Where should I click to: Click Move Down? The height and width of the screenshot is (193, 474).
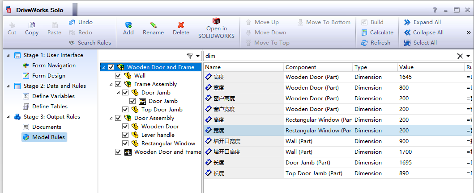265,33
